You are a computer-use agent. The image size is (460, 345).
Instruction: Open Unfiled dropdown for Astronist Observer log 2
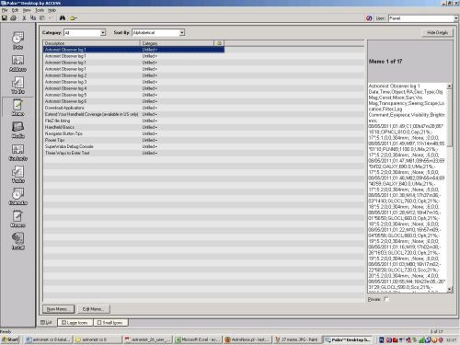click(x=150, y=75)
